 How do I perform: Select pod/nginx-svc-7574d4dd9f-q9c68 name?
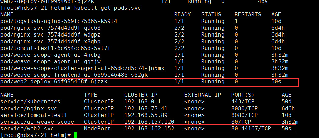(x=51, y=28)
